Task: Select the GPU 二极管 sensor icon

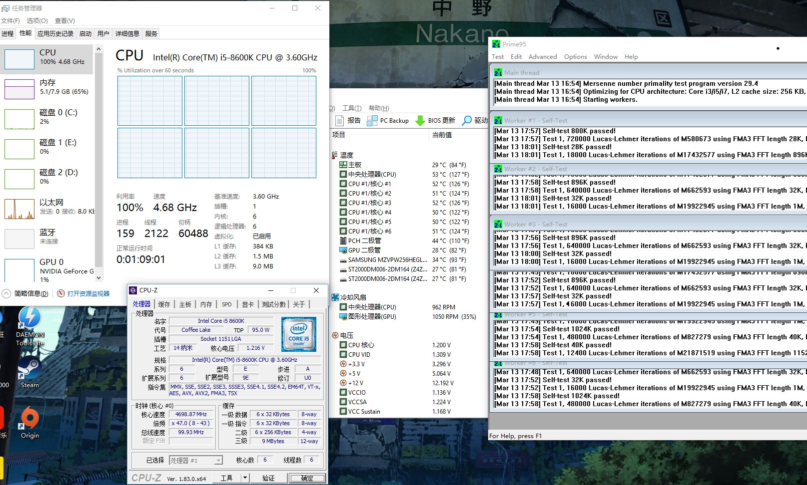Action: [343, 250]
